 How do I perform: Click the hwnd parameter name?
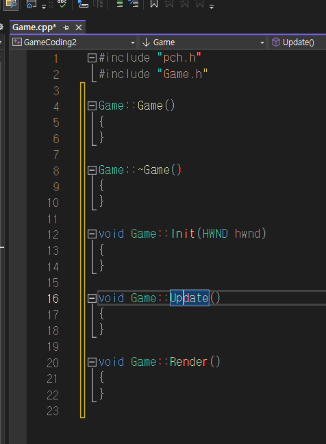click(x=247, y=234)
